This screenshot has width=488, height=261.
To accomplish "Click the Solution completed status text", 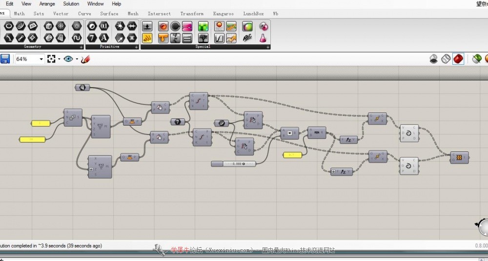I will [51, 246].
